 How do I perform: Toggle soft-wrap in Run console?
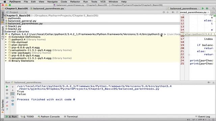[x=12, y=94]
